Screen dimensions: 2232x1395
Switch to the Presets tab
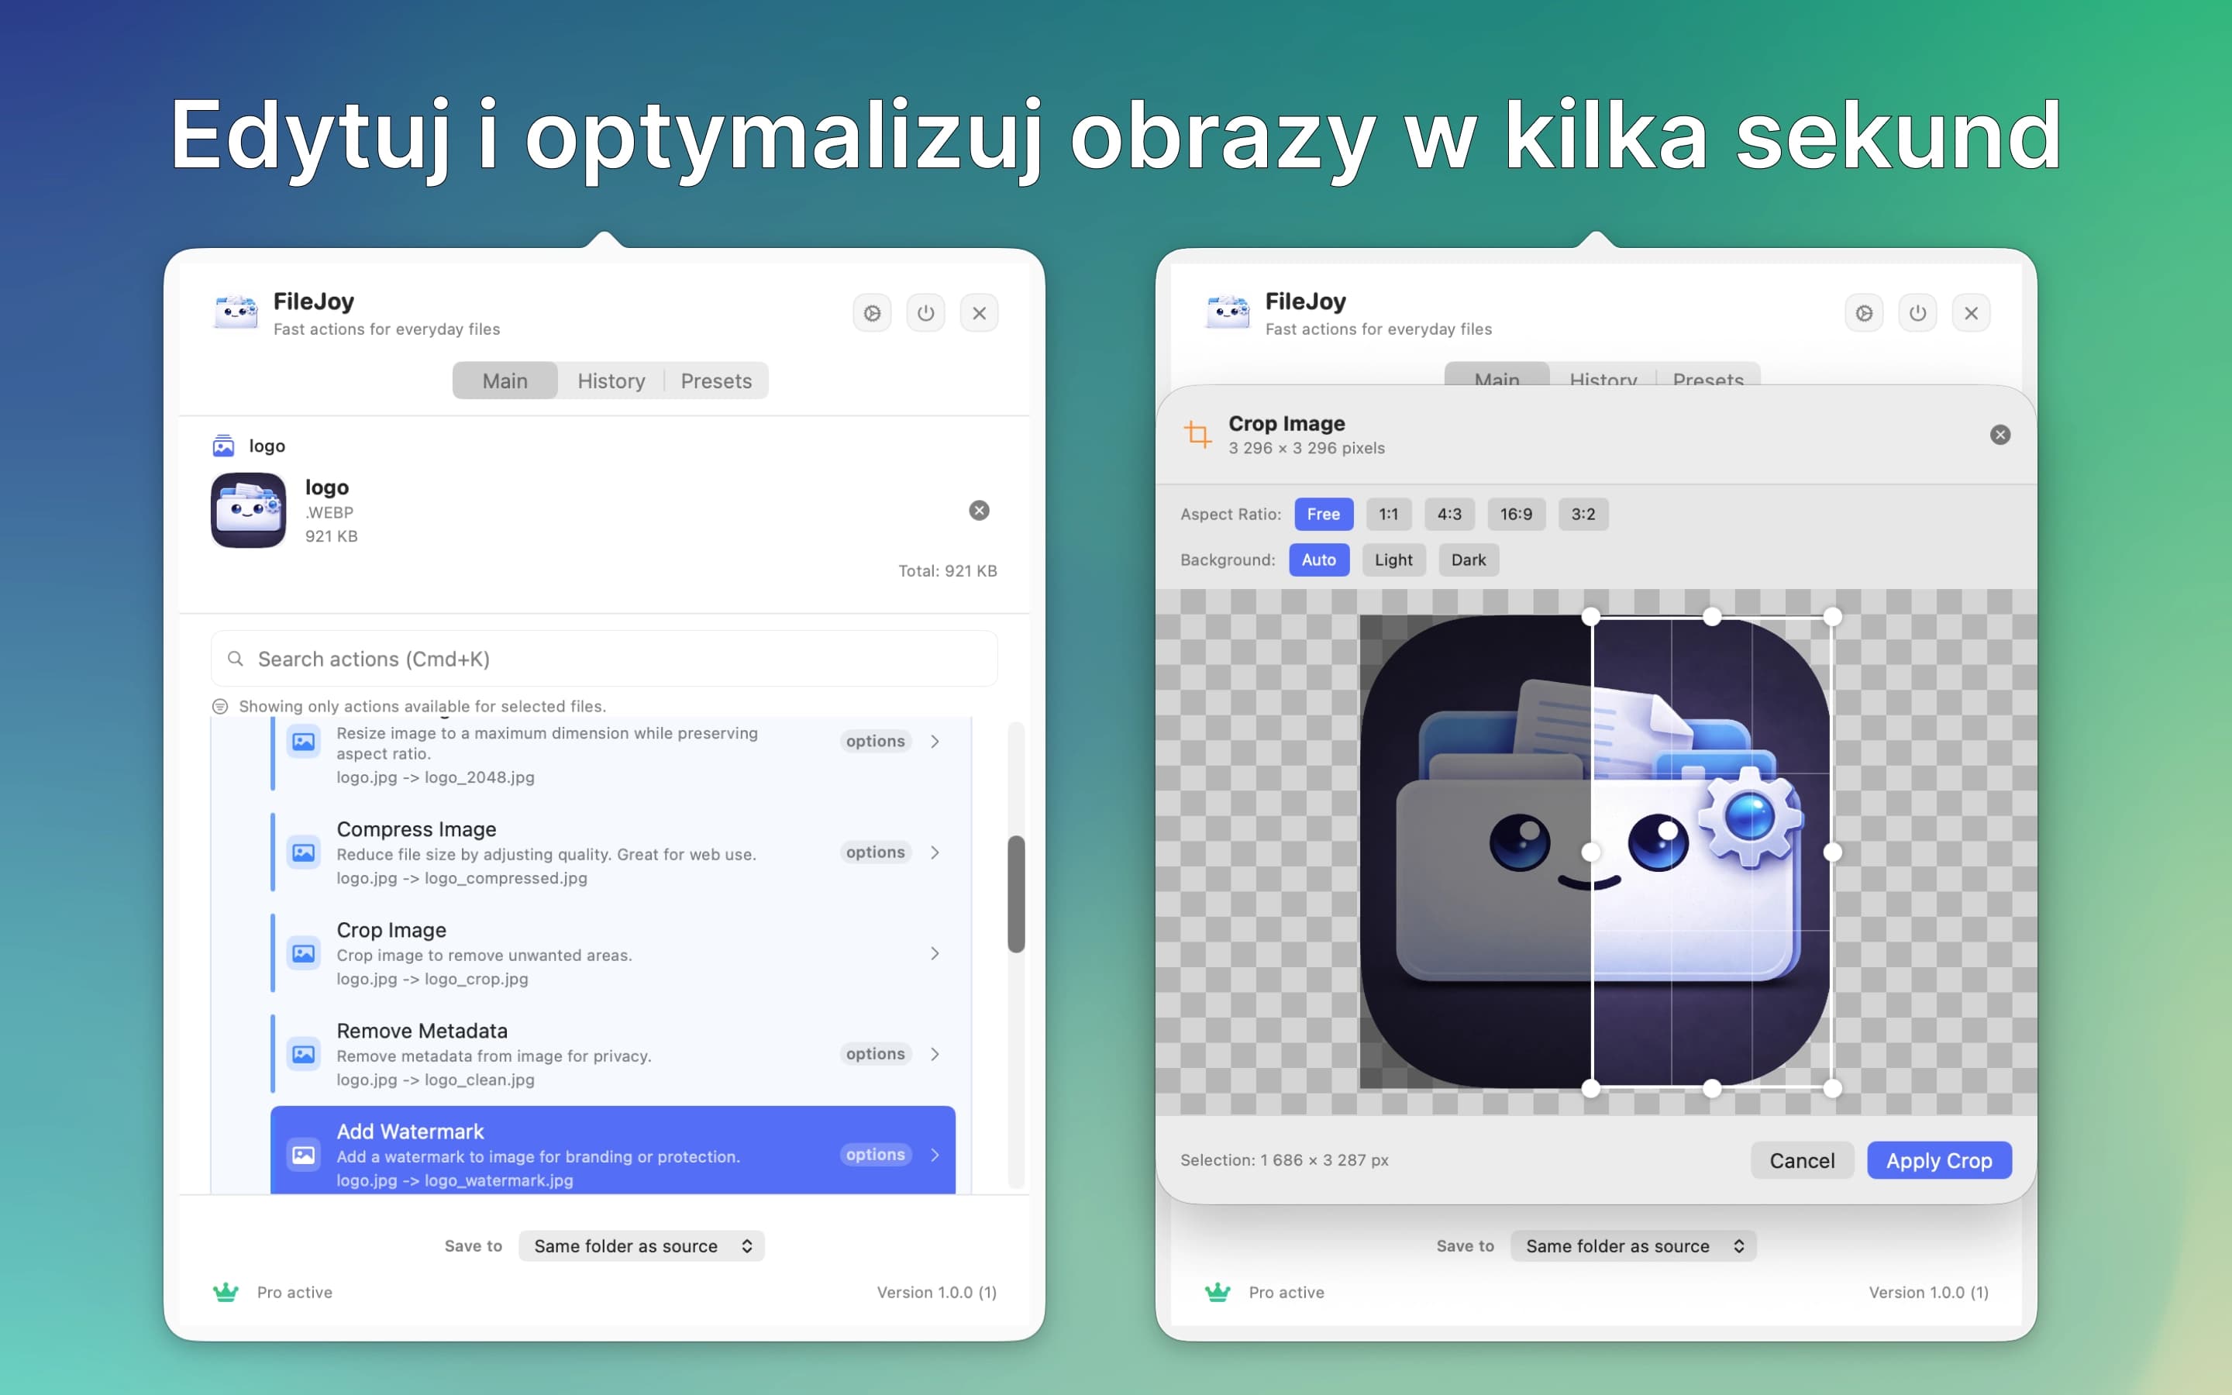(717, 380)
